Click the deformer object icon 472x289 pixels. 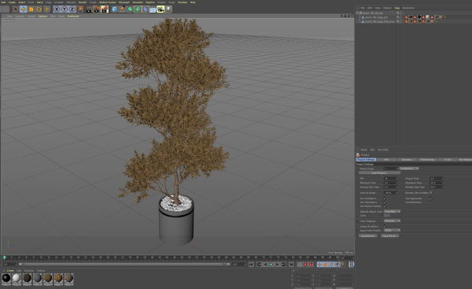click(146, 9)
